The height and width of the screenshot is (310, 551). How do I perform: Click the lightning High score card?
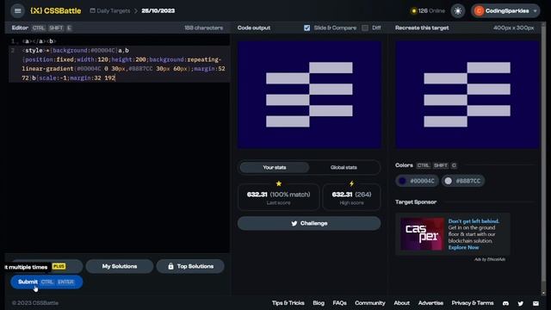pos(351,197)
